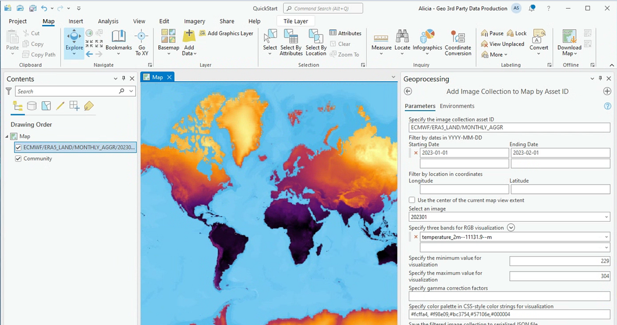Screen dimensions: 617x325
Task: Uncheck the Community layer
Action: point(19,158)
